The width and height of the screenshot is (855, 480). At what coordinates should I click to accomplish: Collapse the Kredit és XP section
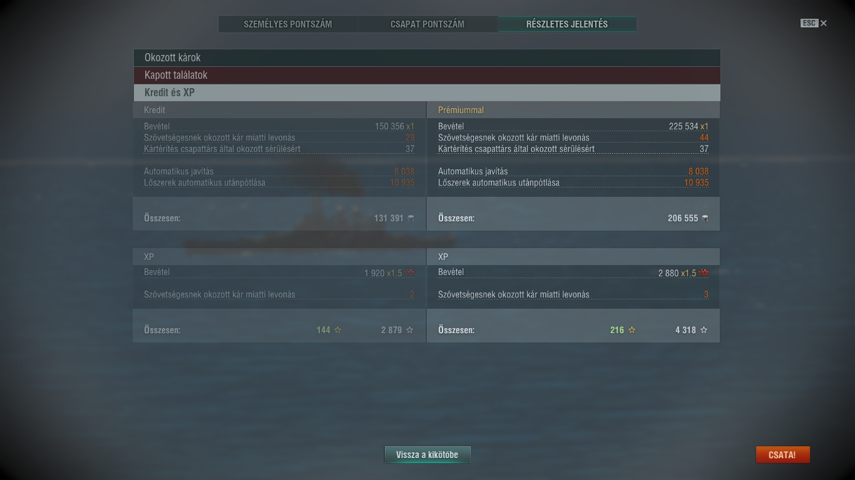[x=426, y=92]
